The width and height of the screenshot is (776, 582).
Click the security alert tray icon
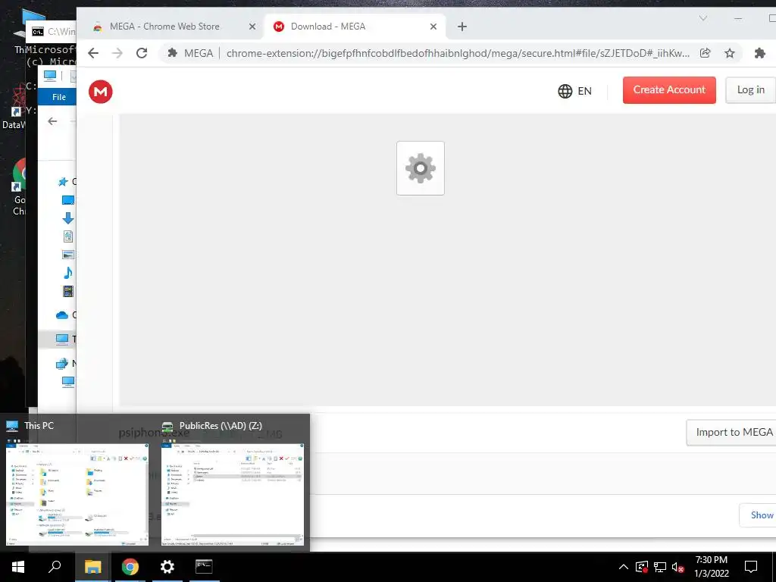pos(642,567)
